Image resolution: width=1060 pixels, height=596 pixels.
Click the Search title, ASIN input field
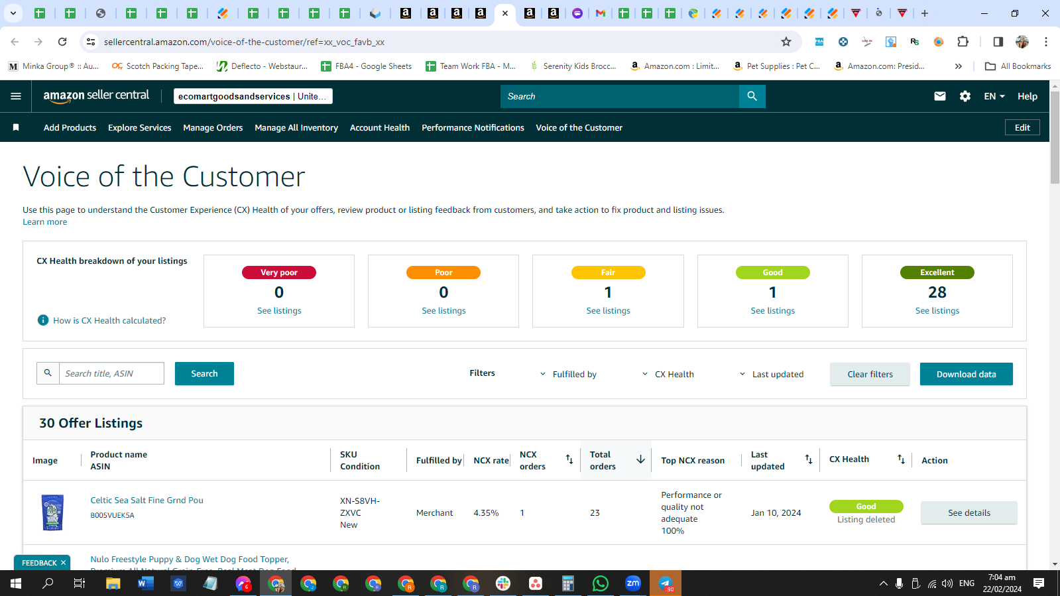111,373
